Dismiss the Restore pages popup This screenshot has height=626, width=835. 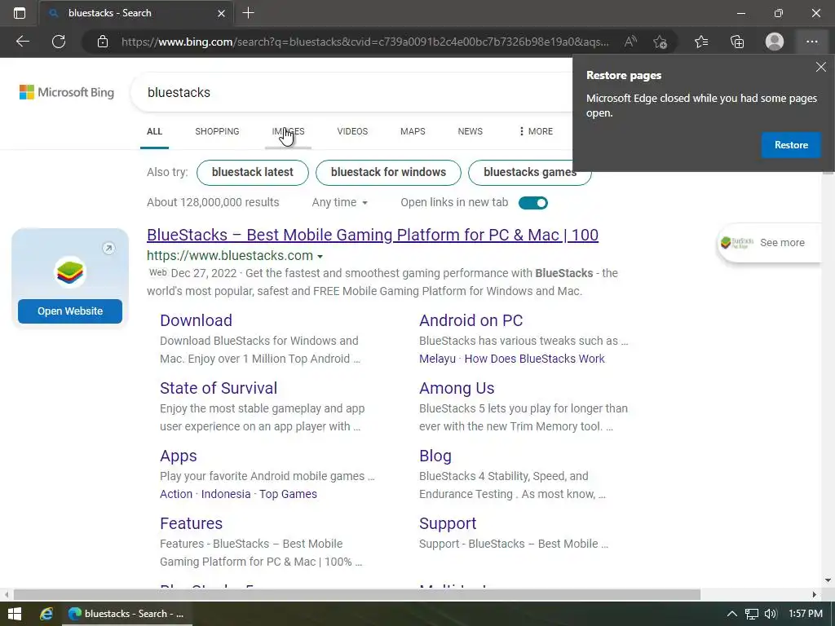tap(820, 67)
